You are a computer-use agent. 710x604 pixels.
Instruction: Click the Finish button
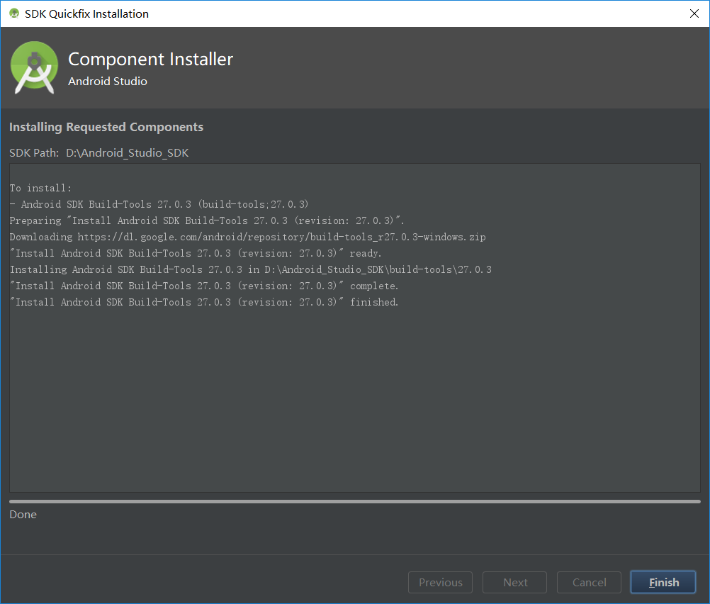click(x=663, y=582)
